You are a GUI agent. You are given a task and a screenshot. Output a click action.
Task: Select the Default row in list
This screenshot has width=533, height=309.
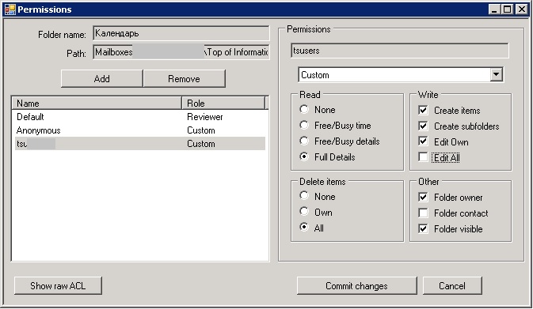139,117
